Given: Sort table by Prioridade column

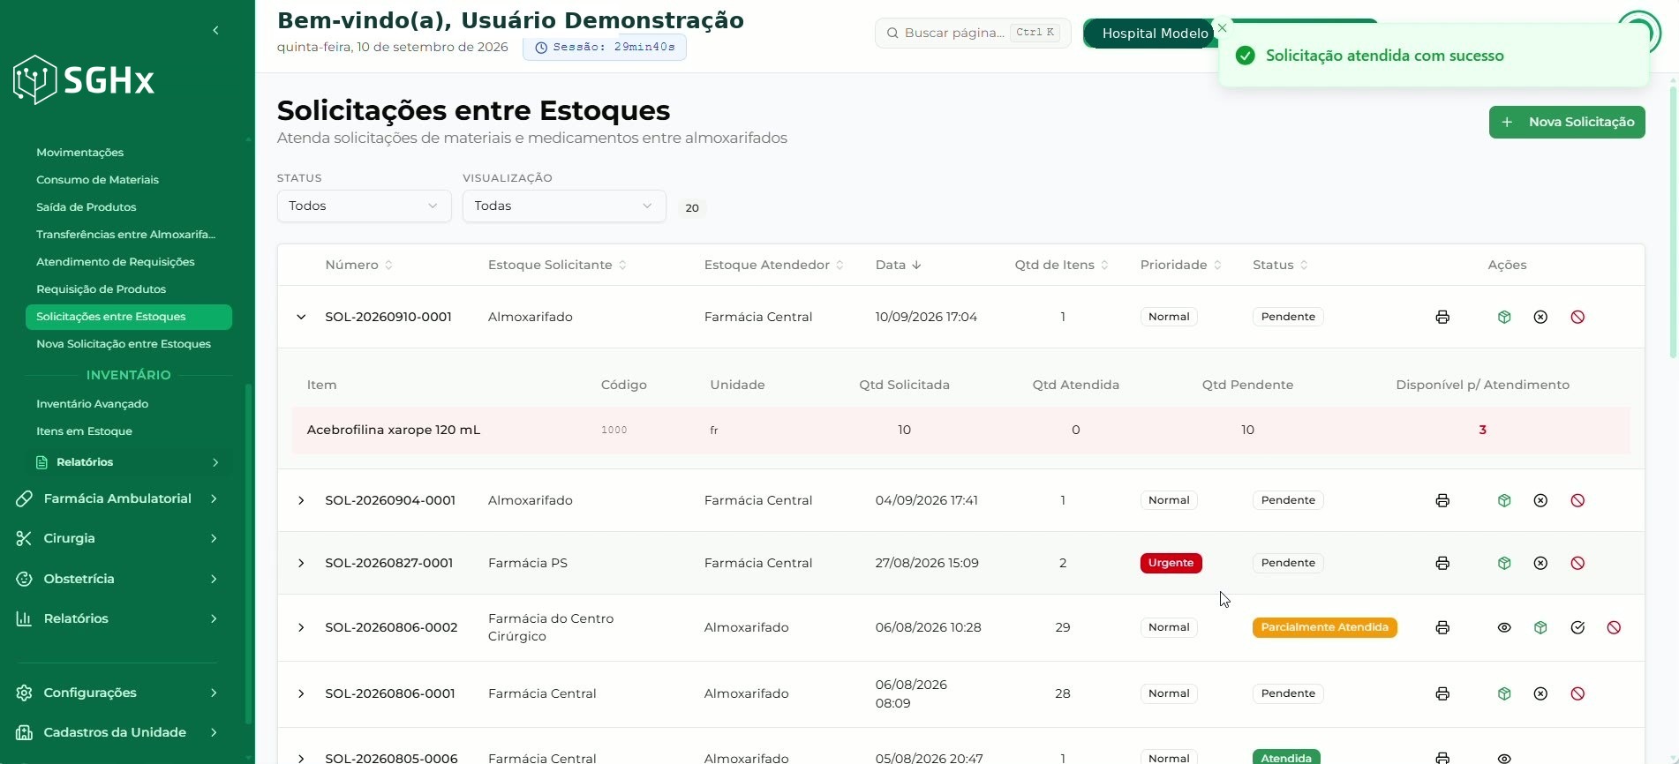Looking at the screenshot, I should [x=1180, y=265].
